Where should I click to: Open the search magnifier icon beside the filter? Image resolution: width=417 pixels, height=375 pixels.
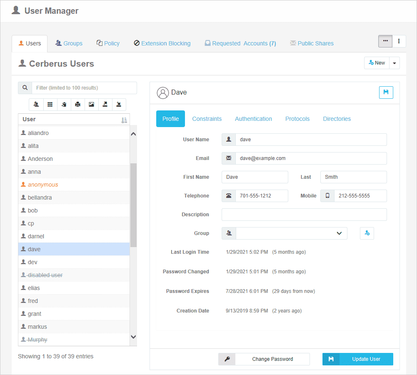point(25,88)
